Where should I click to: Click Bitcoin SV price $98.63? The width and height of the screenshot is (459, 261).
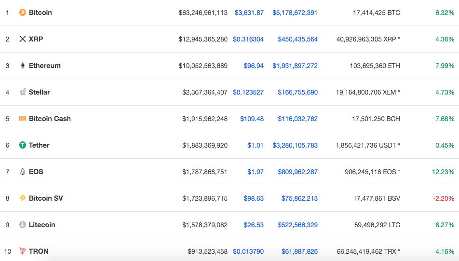click(254, 198)
